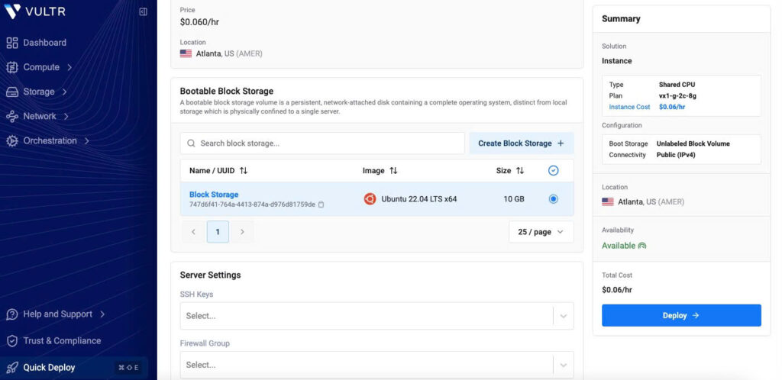Screen dimensions: 782x380
Task: Click the Quick Deploy sidebar item
Action: [75, 368]
